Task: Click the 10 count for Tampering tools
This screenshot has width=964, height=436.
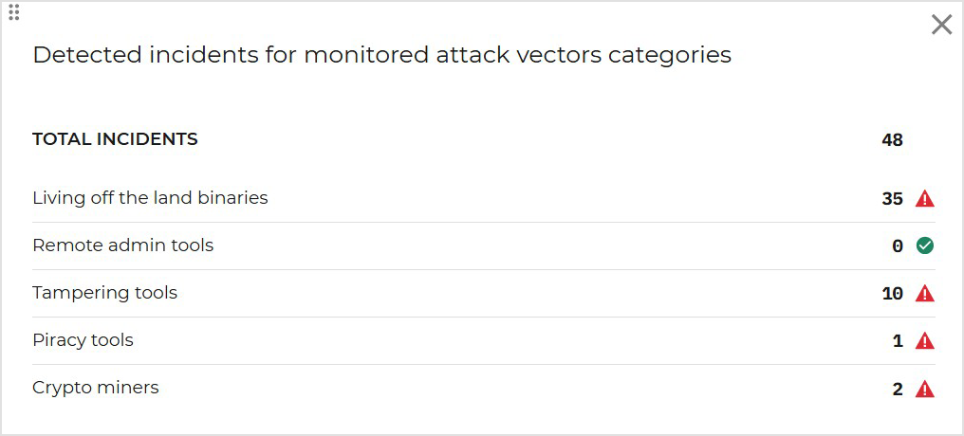Action: tap(892, 294)
